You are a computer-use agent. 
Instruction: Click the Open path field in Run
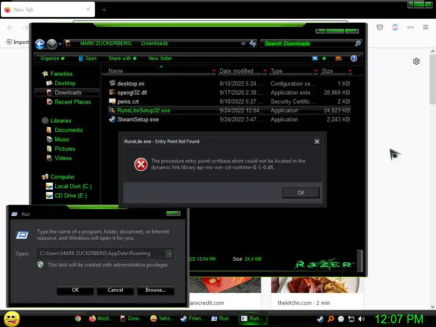click(x=101, y=253)
